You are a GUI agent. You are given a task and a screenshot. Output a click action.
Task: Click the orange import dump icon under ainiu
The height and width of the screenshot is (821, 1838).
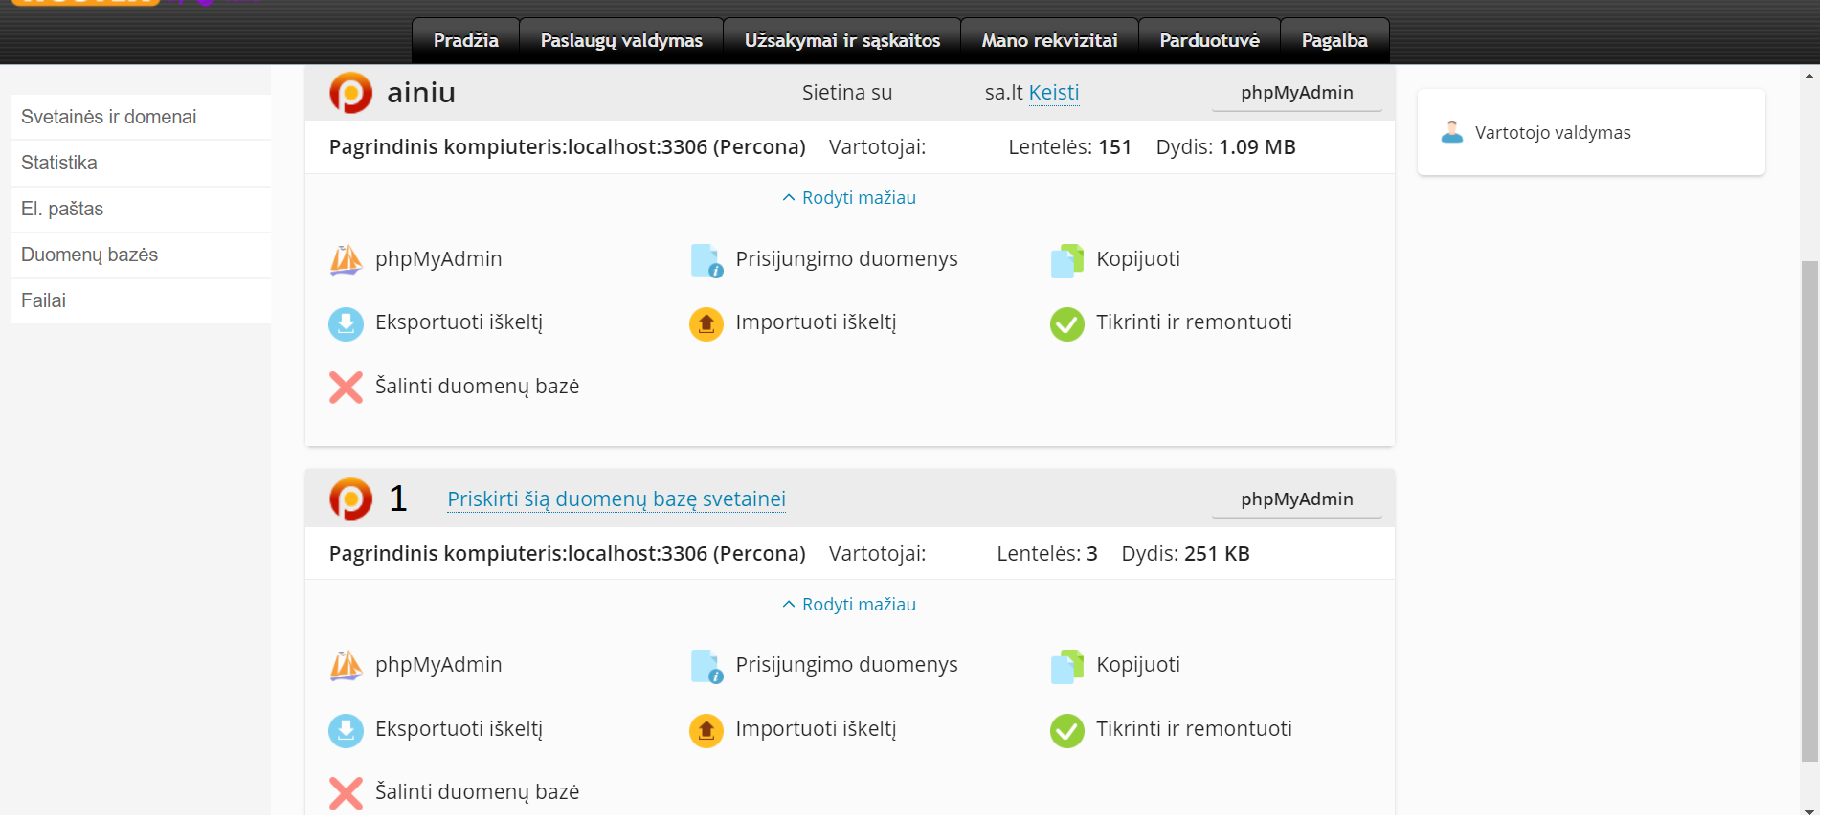click(x=706, y=323)
